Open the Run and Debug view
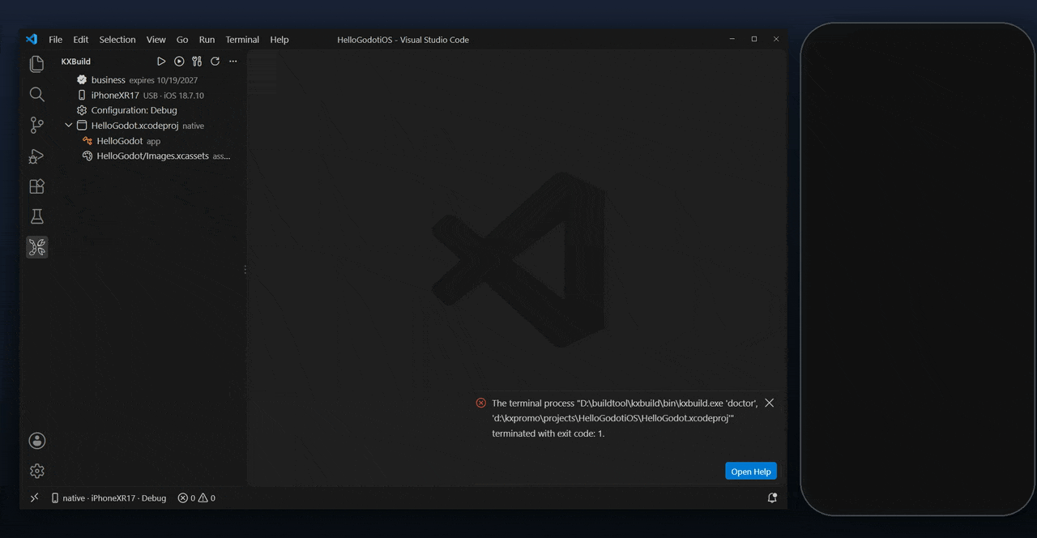Screen dimensions: 1037x538 point(36,156)
